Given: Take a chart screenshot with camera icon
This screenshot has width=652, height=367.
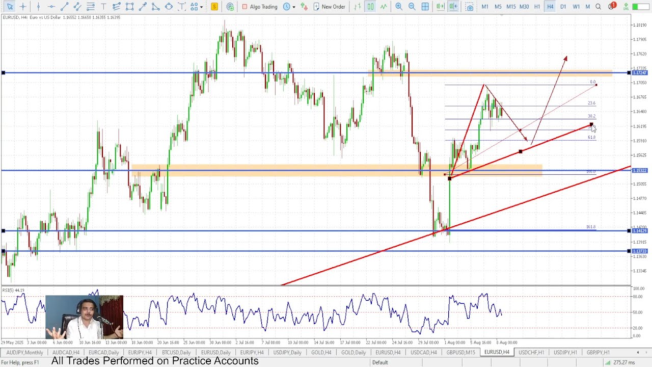Looking at the screenshot, I should coord(470,7).
